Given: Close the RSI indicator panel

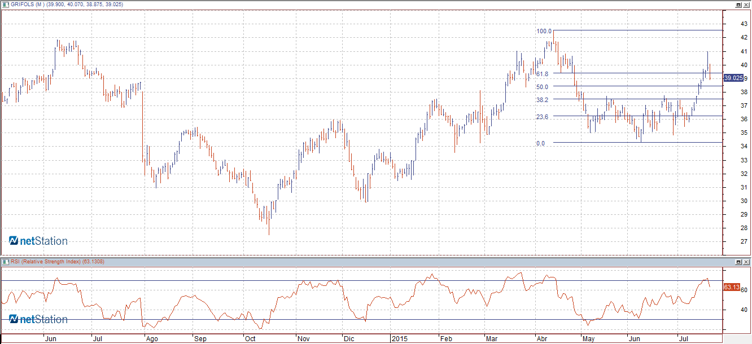Looking at the screenshot, I should click(746, 262).
